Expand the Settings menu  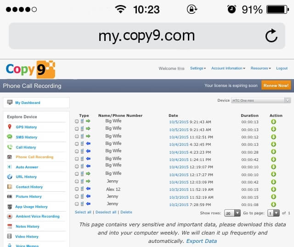[198, 69]
